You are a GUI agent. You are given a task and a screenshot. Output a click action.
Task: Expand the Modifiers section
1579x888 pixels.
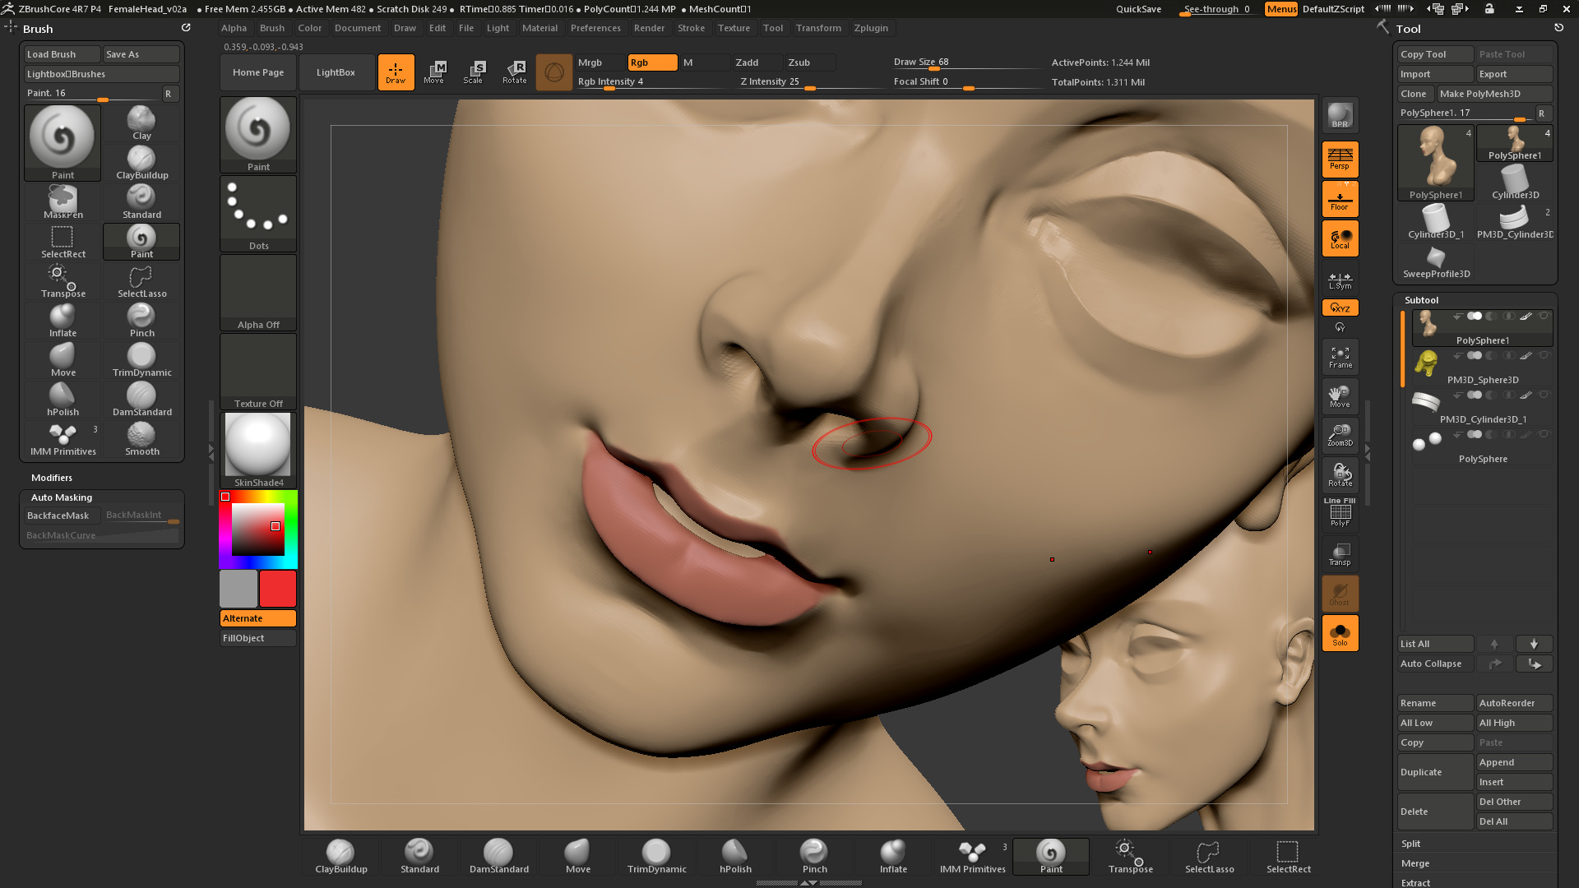pyautogui.click(x=52, y=478)
